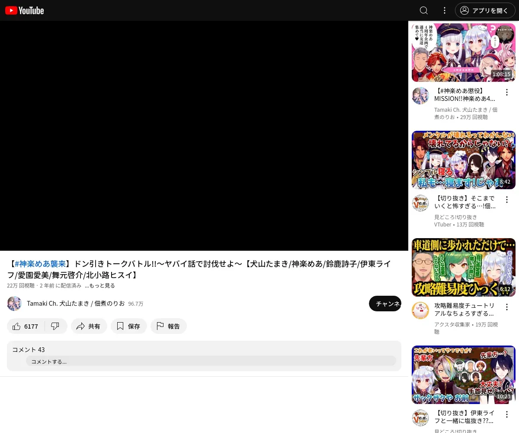This screenshot has height=433, width=519.
Task: Like the video with thumbs-up 6177
Action: [x=26, y=326]
